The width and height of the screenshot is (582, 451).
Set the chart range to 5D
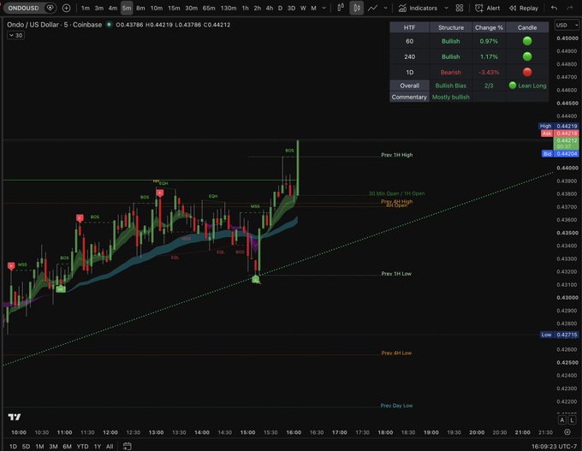click(26, 446)
